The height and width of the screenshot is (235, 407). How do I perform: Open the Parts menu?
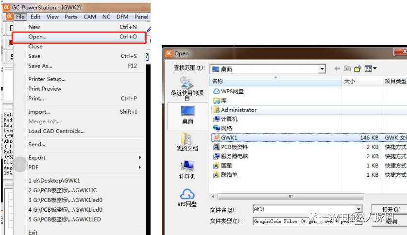click(71, 17)
